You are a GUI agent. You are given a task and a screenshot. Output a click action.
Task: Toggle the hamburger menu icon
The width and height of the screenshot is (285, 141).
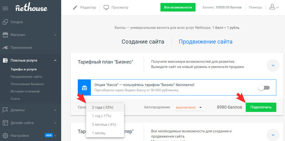tap(5, 8)
